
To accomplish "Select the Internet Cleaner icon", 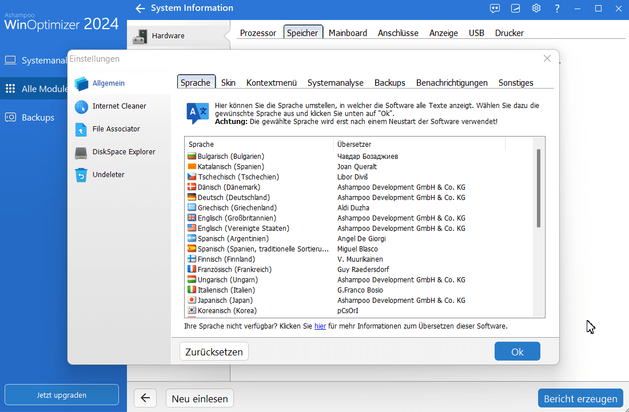I will coord(81,107).
